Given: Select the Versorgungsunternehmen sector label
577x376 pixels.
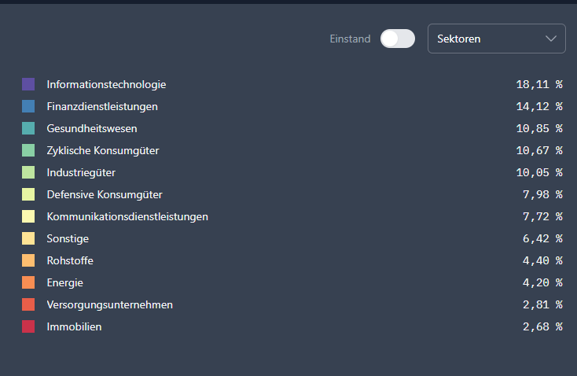Looking at the screenshot, I should click(x=109, y=304).
